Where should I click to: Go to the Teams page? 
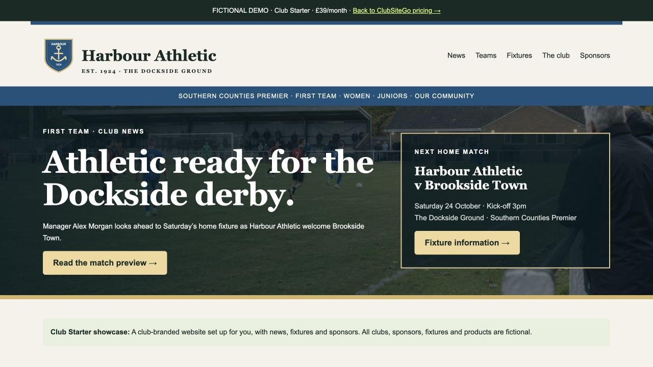[486, 56]
